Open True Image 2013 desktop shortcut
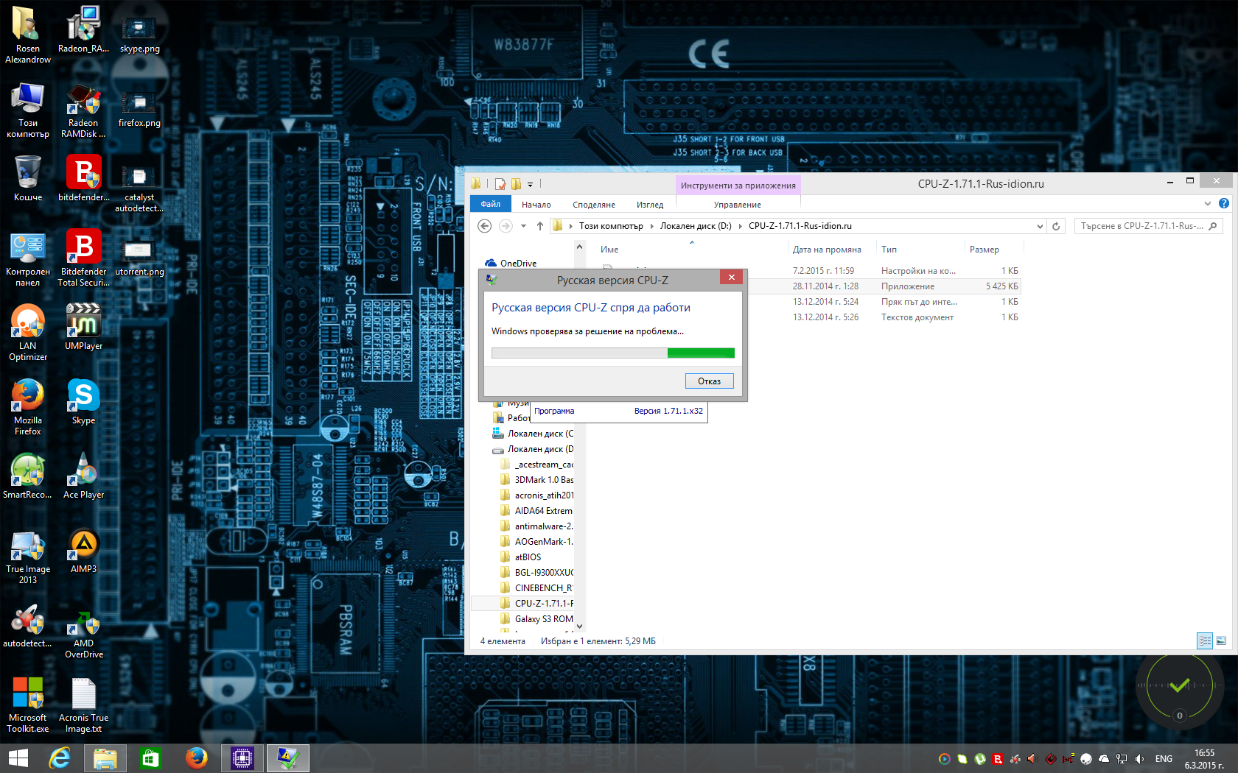Image resolution: width=1238 pixels, height=773 pixels. pyautogui.click(x=28, y=556)
